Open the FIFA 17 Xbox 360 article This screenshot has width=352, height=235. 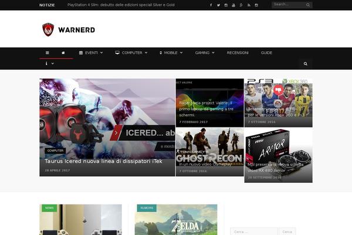click(x=278, y=103)
